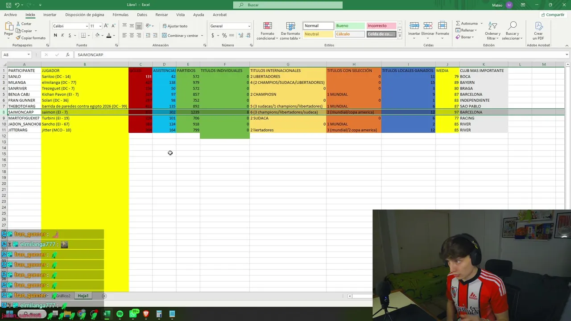Screen dimensions: 571x321
Task: Open Ordenar y filtrar menu
Action: coord(492,30)
